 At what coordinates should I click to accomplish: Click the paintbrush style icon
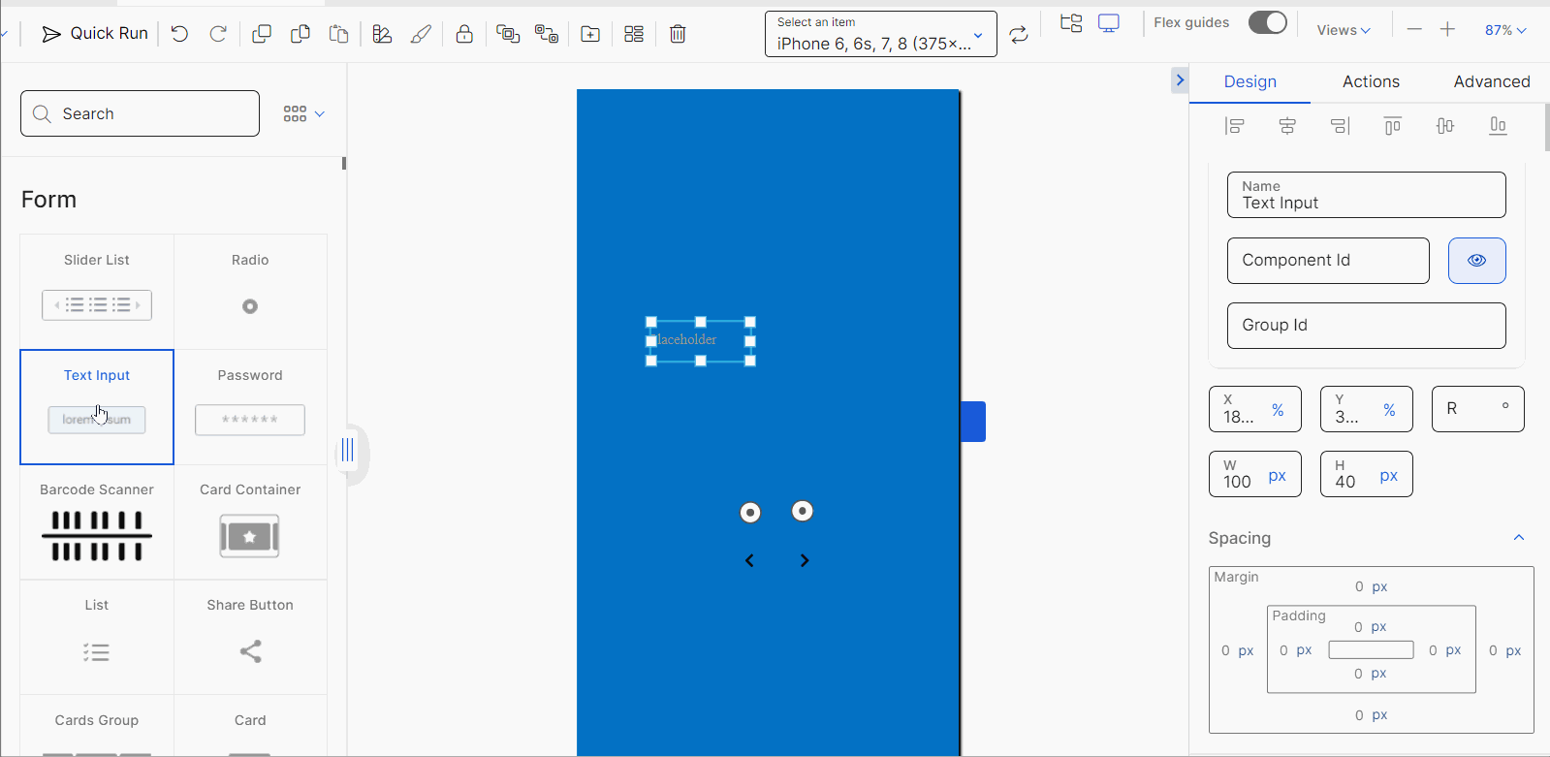(421, 34)
